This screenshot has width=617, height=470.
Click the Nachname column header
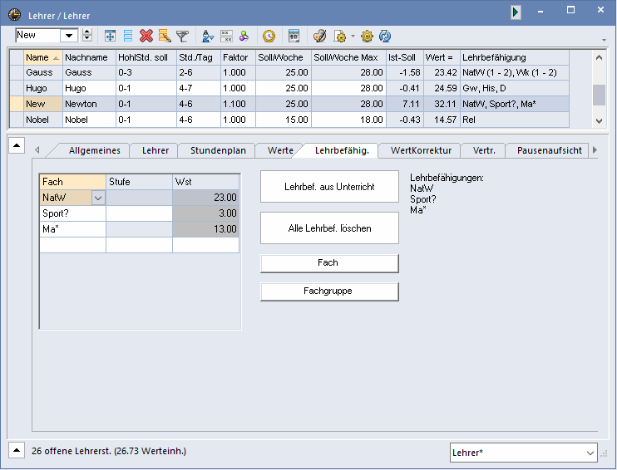(89, 57)
